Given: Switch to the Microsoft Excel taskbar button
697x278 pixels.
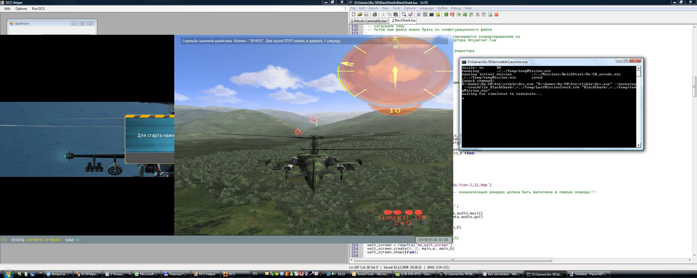Looking at the screenshot, I should coord(147,274).
